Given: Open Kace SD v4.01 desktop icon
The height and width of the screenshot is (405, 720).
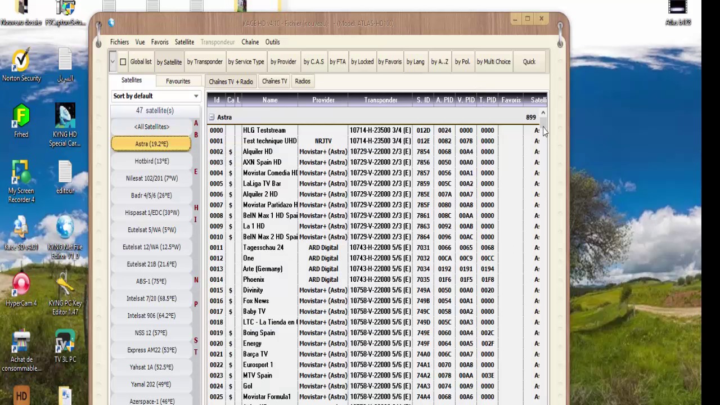Looking at the screenshot, I should pyautogui.click(x=21, y=233).
